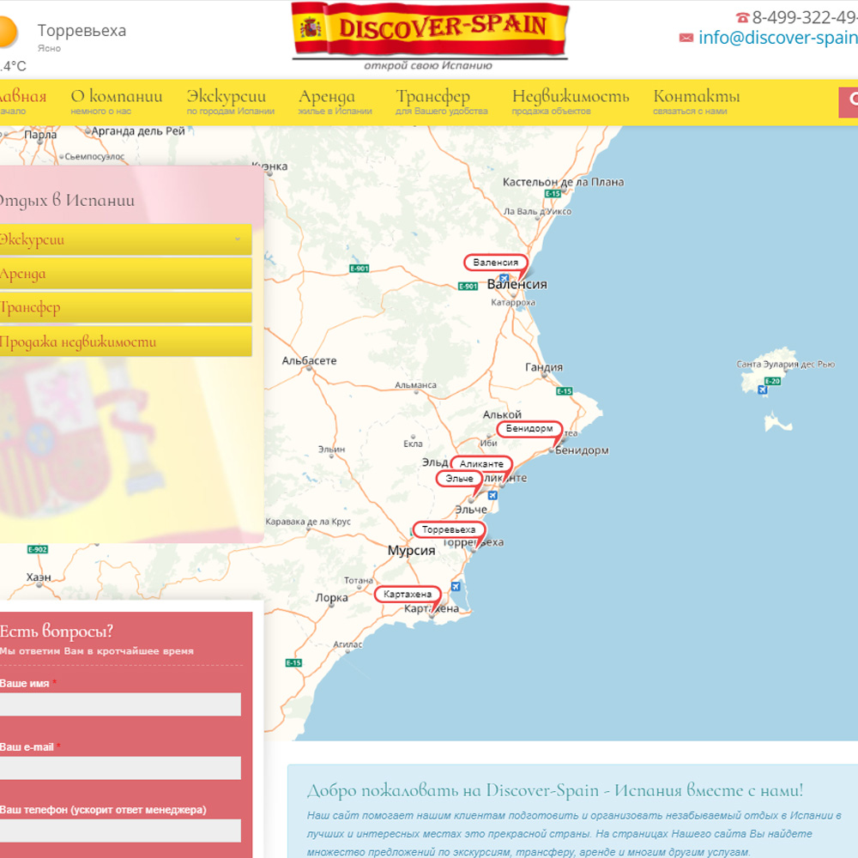Open the Валенсия map marker balloon
The height and width of the screenshot is (858, 858).
click(x=495, y=263)
